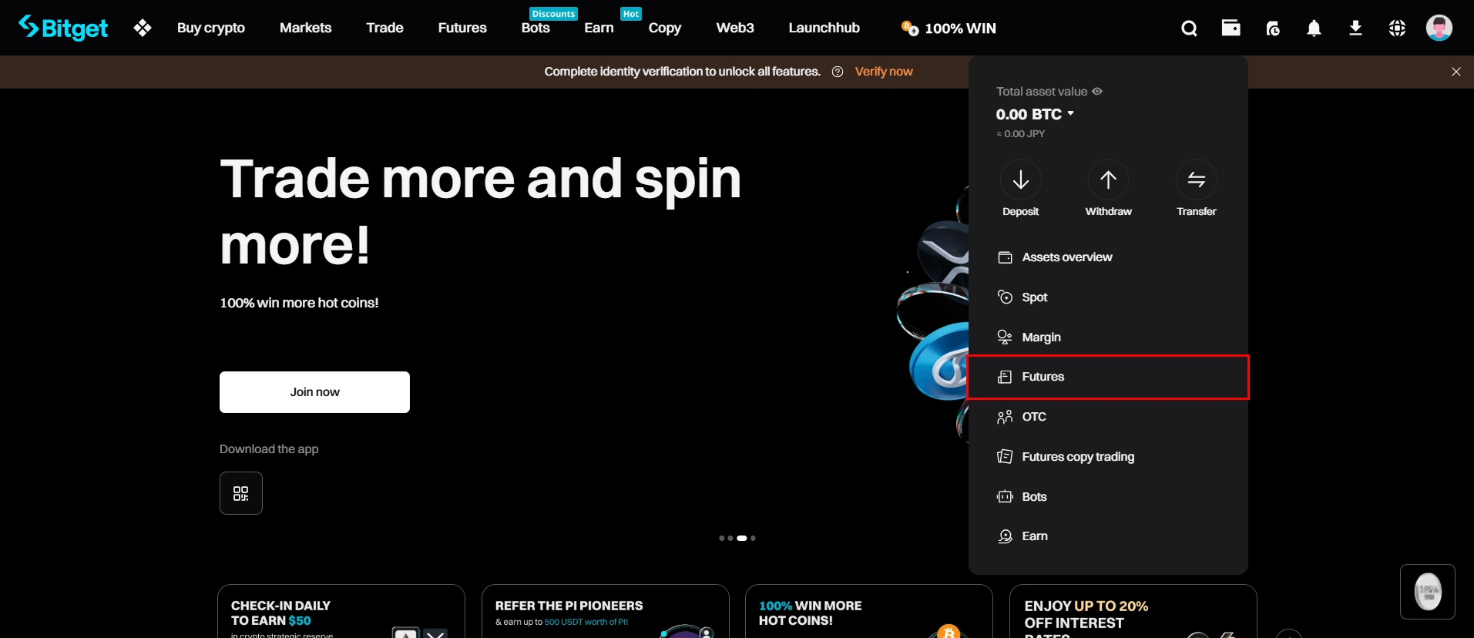This screenshot has height=638, width=1474.
Task: Select the active third carousel dot
Action: (741, 539)
